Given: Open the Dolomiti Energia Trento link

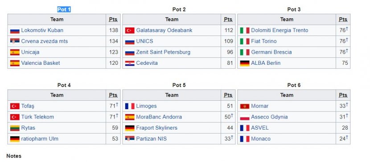Looking at the screenshot, I should (280, 30).
